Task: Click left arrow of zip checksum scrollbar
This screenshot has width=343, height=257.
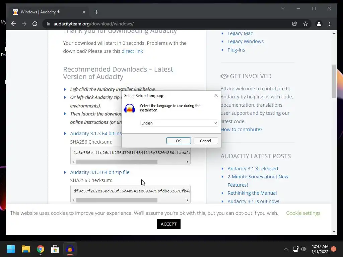Action: (x=73, y=200)
